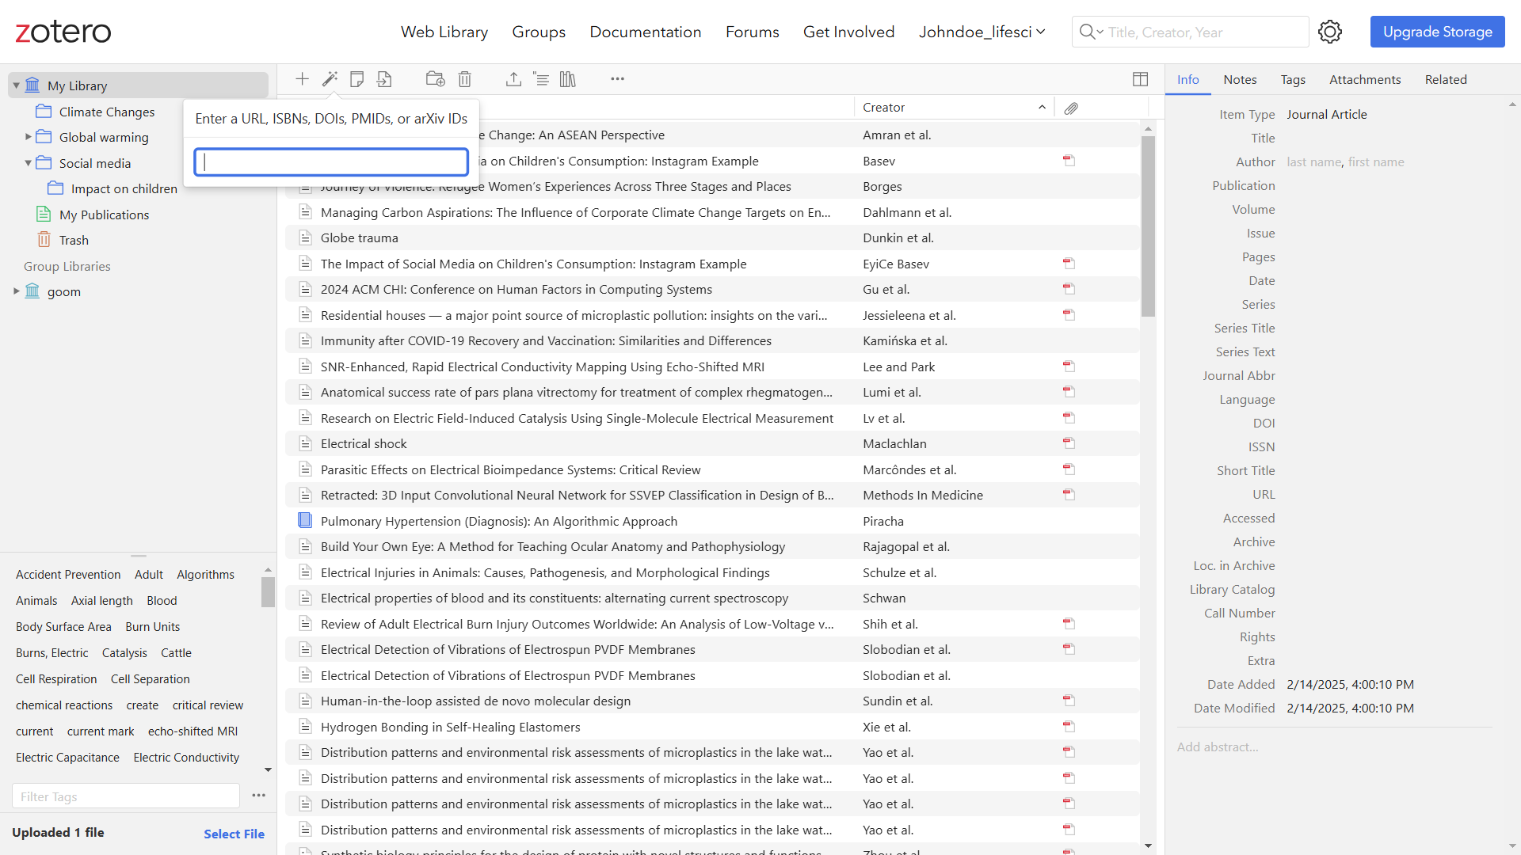Viewport: 1521px width, 855px height.
Task: Toggle Creator column sort order
Action: pyautogui.click(x=885, y=107)
